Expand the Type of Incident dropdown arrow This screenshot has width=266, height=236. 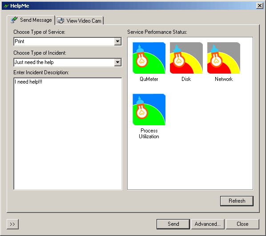pos(118,62)
